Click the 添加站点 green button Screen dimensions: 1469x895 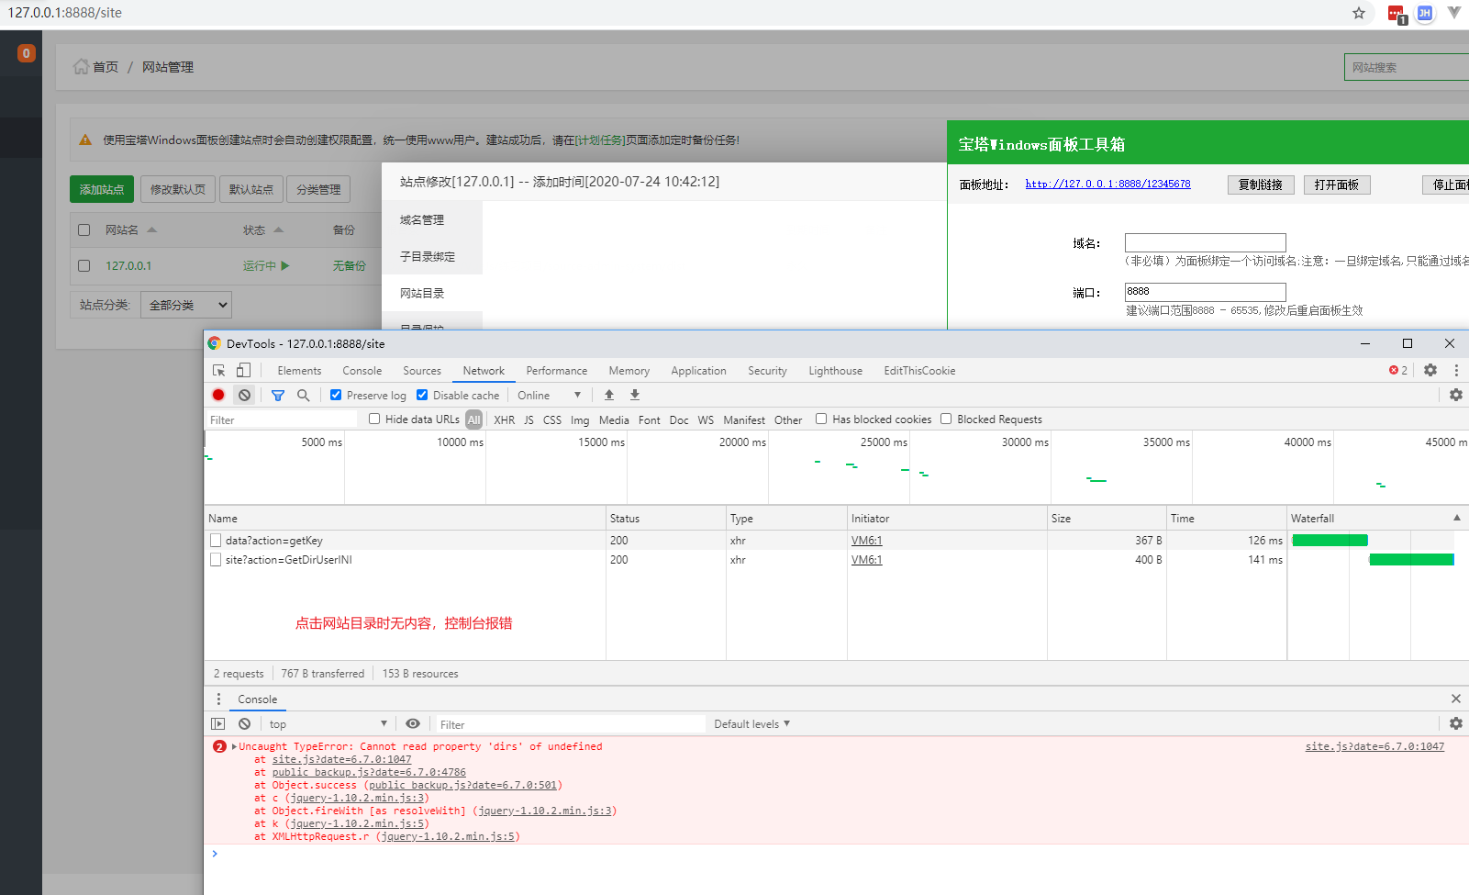(x=102, y=189)
